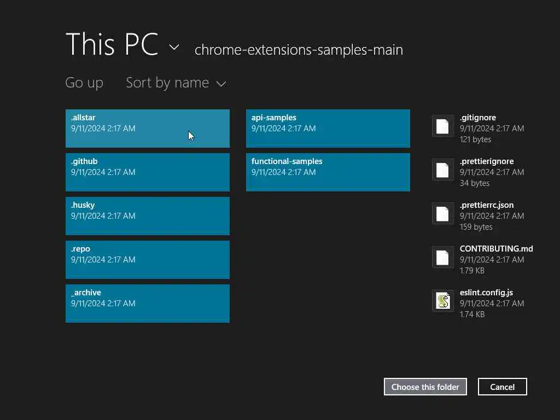Select the .github folder tile
The image size is (560, 420).
pos(148,172)
